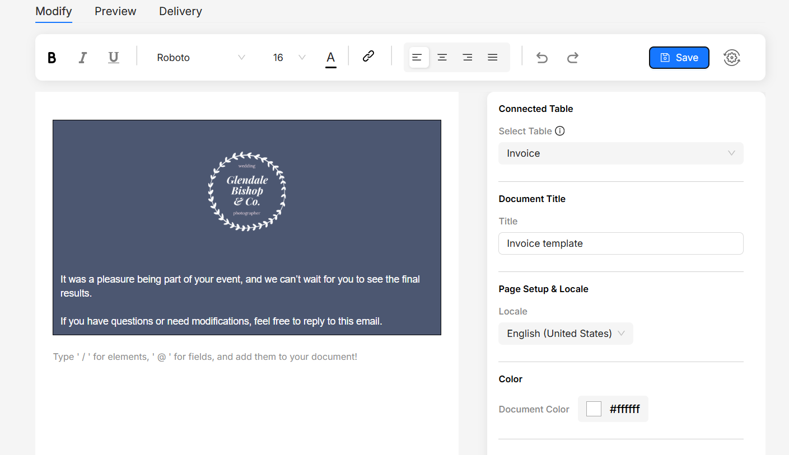Open the Invoice table dropdown
Viewport: 789px width, 455px height.
pos(620,153)
